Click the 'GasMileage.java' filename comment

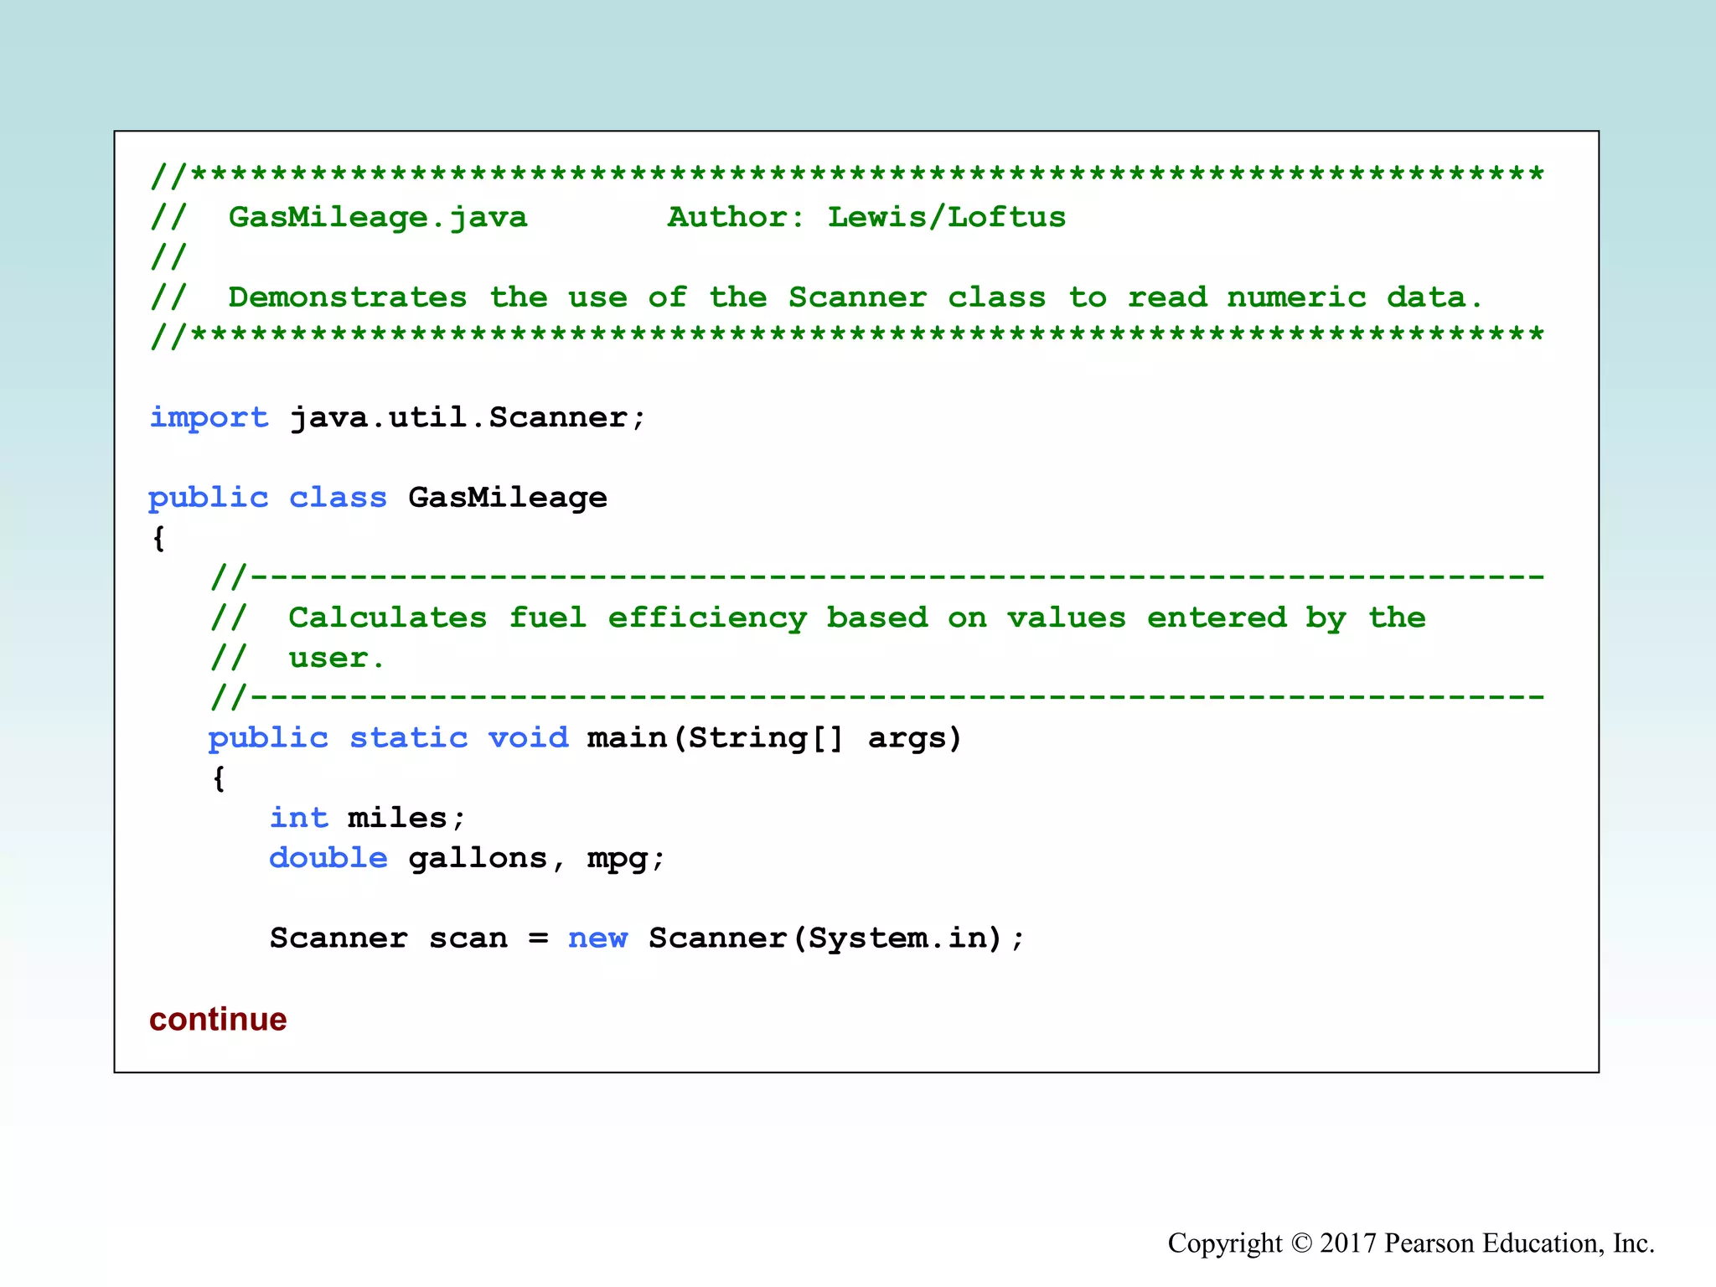tap(378, 218)
